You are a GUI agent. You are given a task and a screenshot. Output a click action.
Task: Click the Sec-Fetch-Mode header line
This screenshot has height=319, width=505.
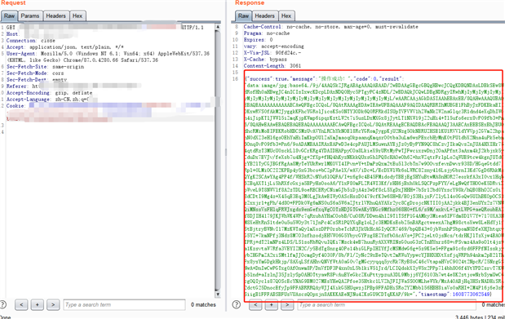point(35,73)
